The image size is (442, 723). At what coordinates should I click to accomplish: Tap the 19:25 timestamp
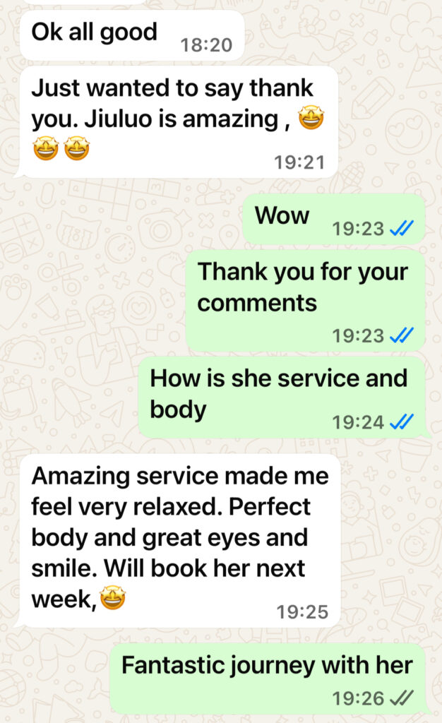pyautogui.click(x=302, y=612)
